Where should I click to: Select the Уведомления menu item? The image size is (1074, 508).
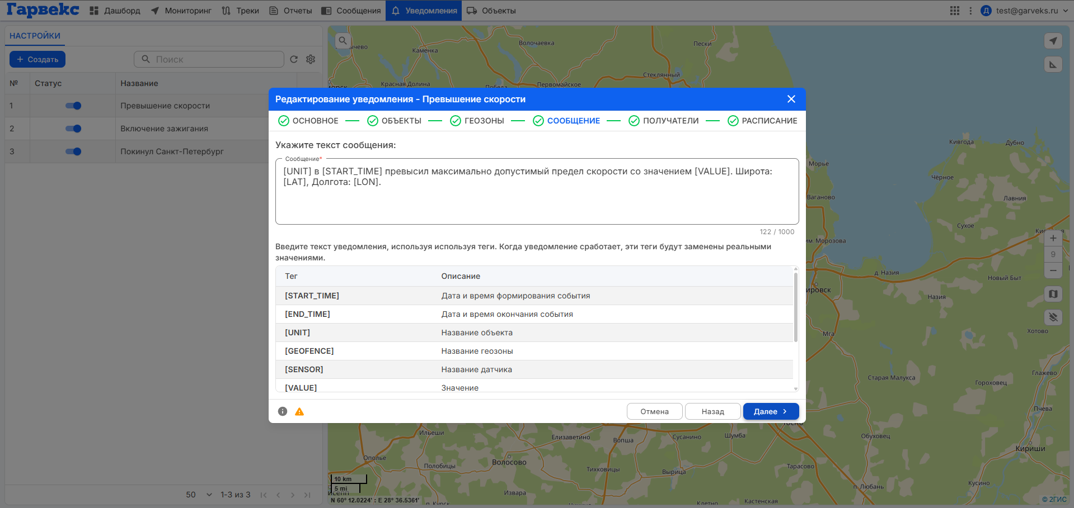tap(424, 11)
